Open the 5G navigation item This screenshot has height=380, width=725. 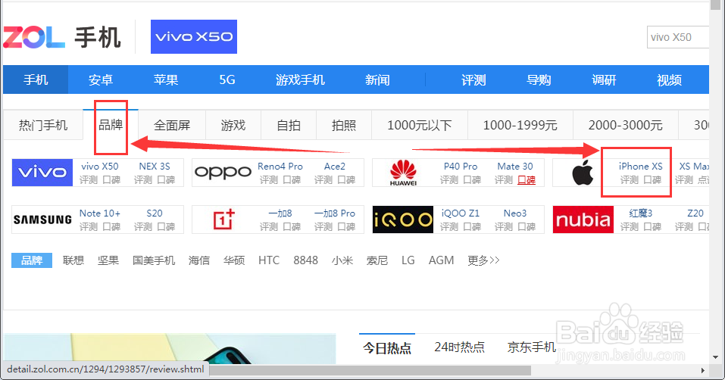point(227,80)
